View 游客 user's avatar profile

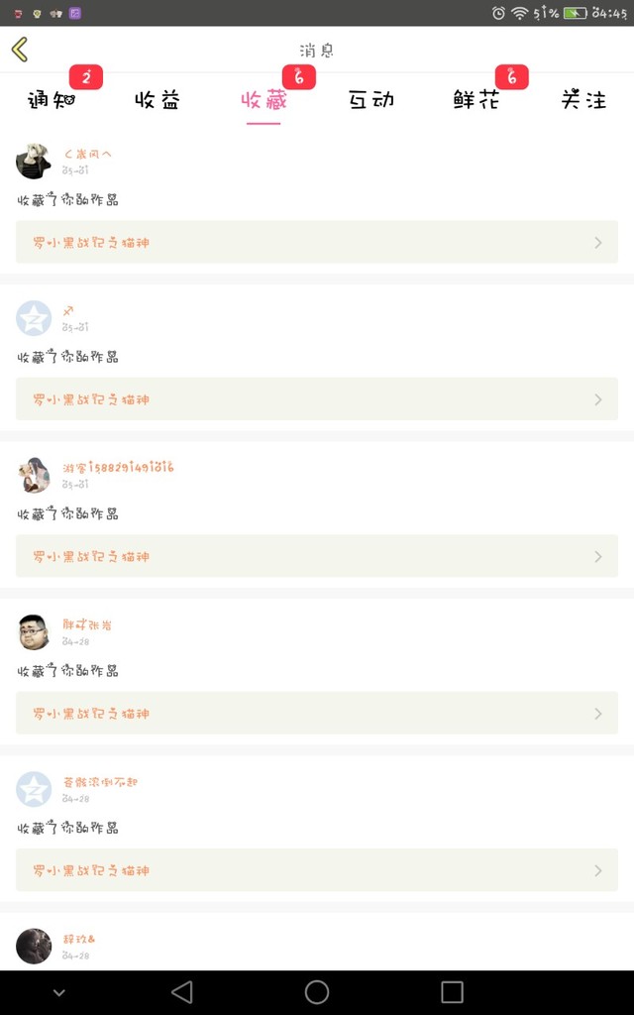(34, 475)
